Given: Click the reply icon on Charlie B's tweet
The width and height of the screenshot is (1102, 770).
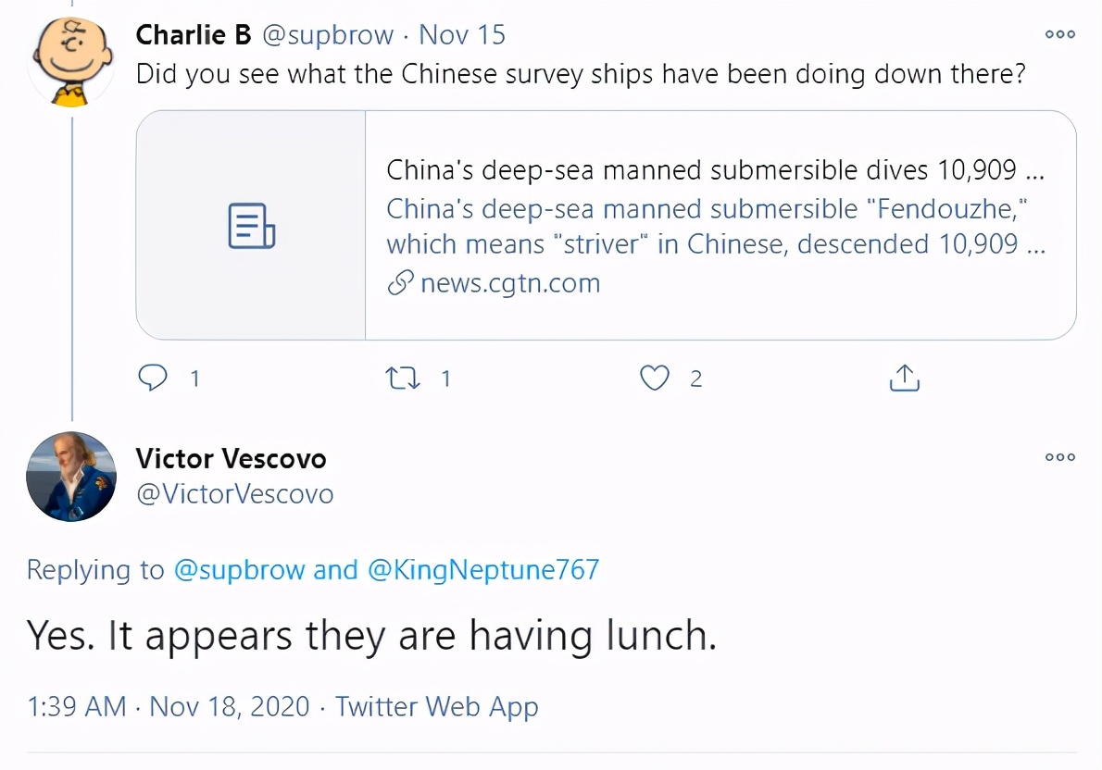Looking at the screenshot, I should click(153, 378).
